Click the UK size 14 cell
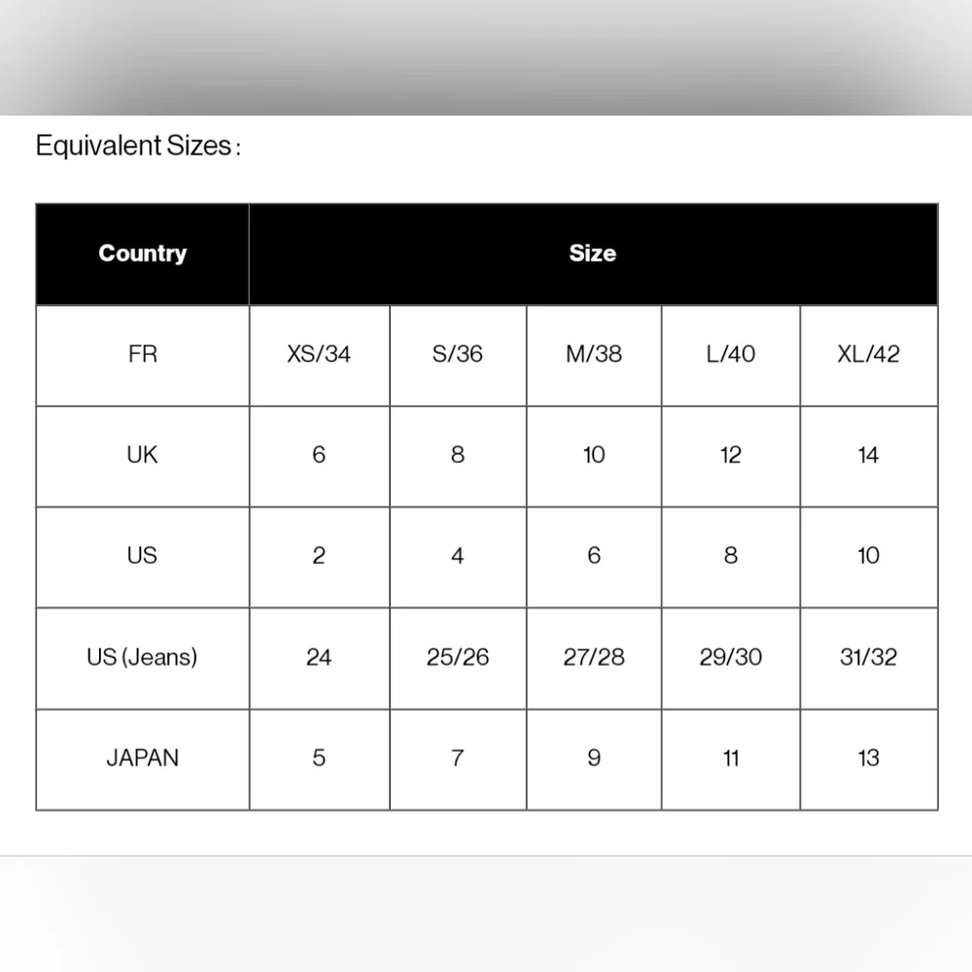972x972 pixels. pos(869,455)
